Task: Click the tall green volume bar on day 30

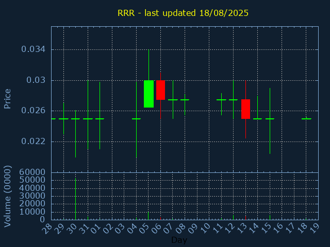Action: coord(76,199)
